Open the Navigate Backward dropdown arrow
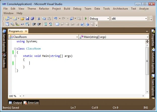The image size is (157, 112). tap(75, 18)
